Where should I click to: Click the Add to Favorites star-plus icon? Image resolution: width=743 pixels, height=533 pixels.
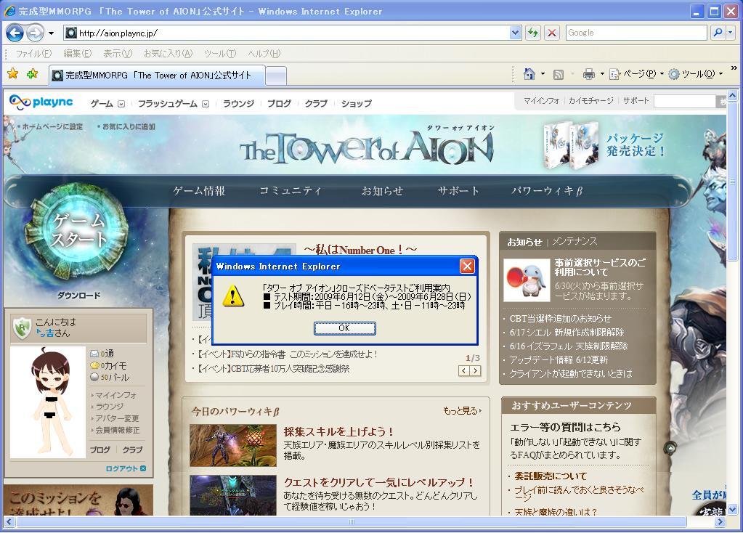32,74
